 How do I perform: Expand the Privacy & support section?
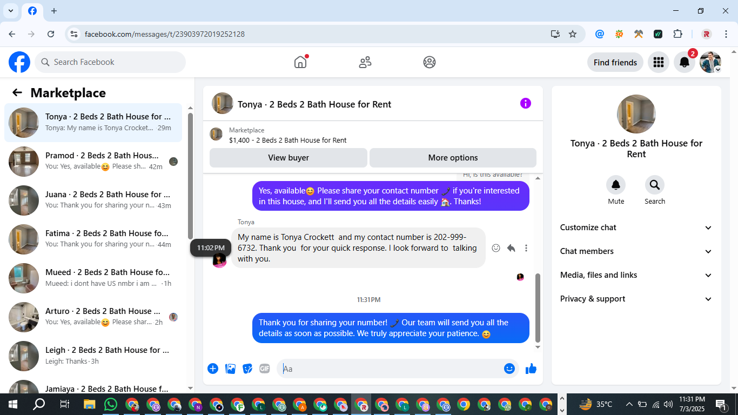pos(636,299)
